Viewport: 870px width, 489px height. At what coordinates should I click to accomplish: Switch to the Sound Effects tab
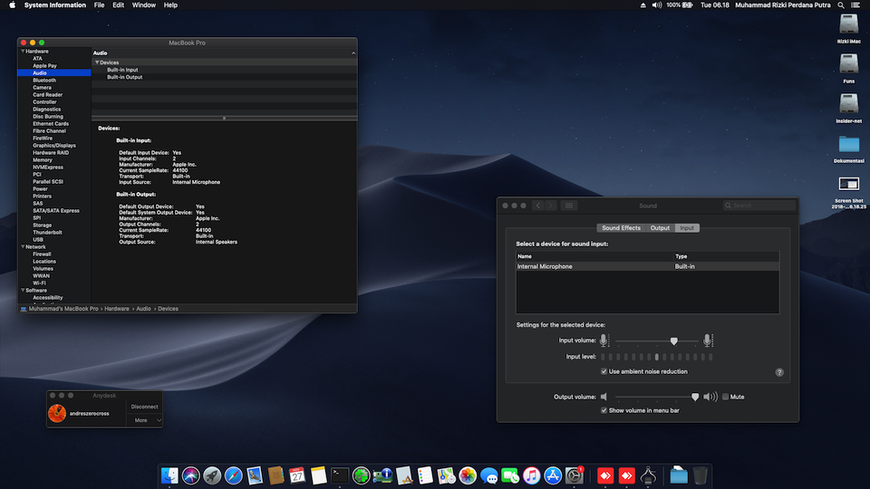[621, 228]
